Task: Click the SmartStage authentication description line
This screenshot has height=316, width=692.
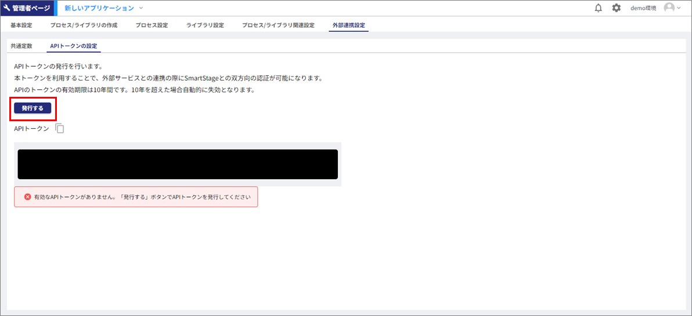Action: tap(169, 78)
